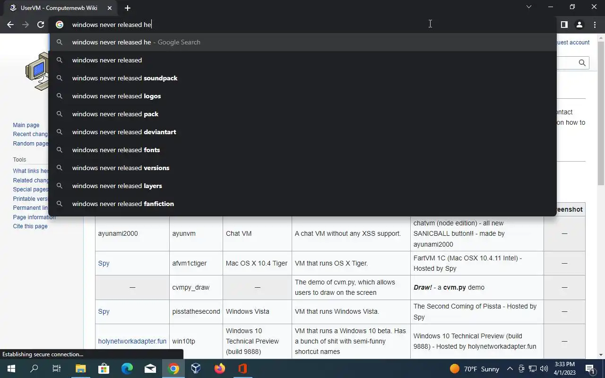
Task: Open the 'Special pages' sidebar link
Action: (x=30, y=189)
